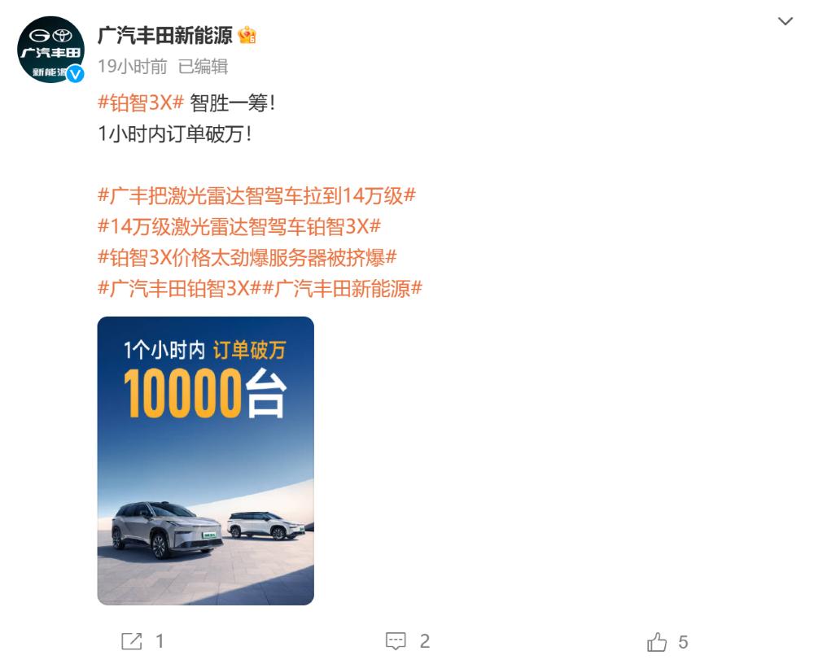Click the 已编辑 edited label
This screenshot has height=664, width=814.
point(203,67)
